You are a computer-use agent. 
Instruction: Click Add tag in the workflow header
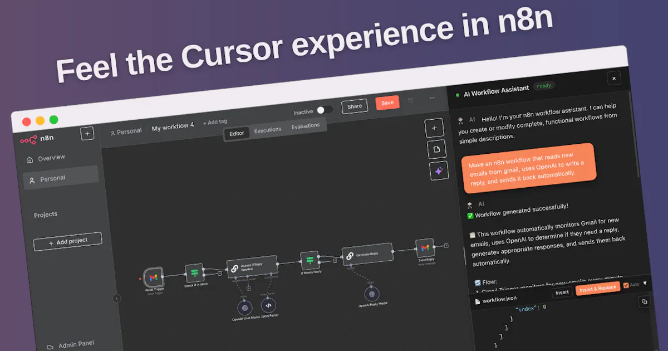point(215,122)
